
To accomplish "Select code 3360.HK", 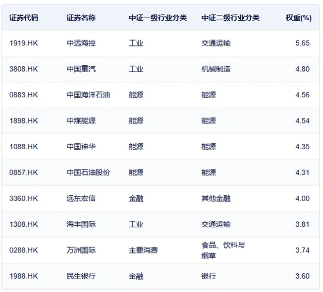I will 24,199.
